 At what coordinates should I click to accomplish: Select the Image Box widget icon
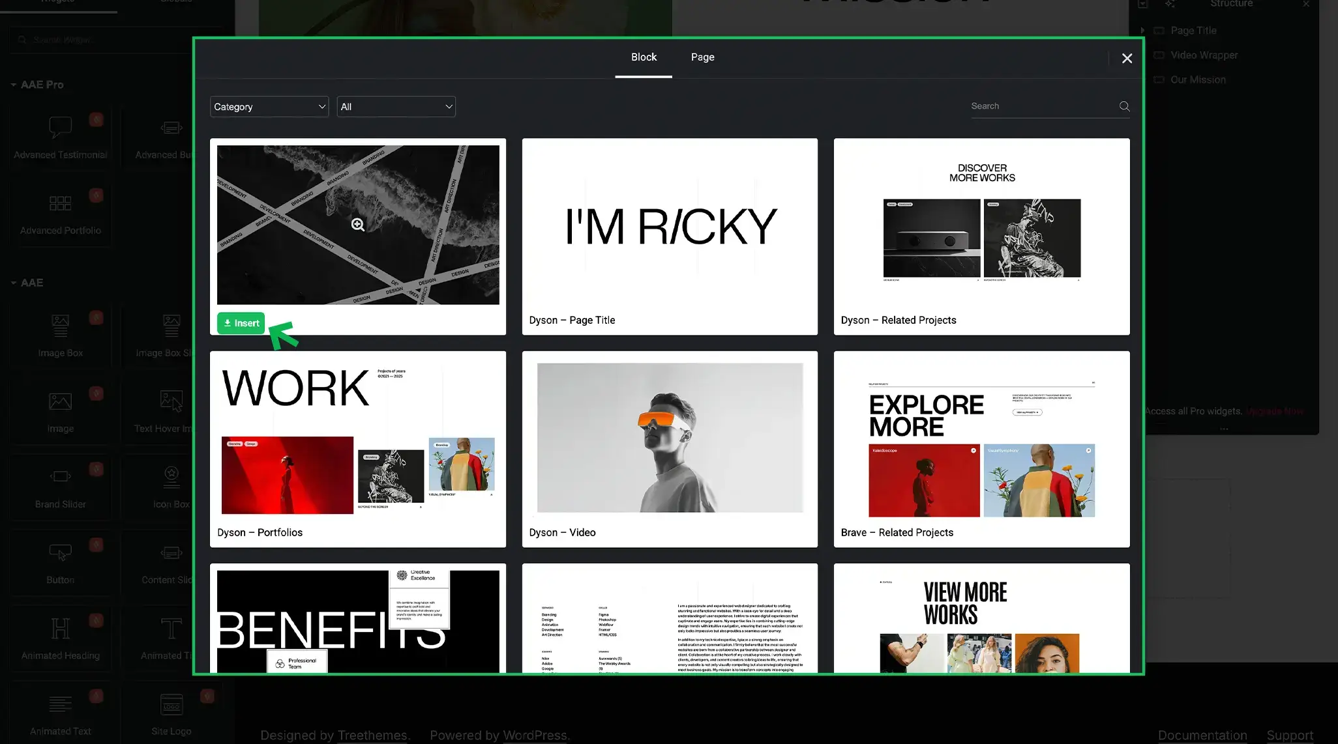click(60, 324)
